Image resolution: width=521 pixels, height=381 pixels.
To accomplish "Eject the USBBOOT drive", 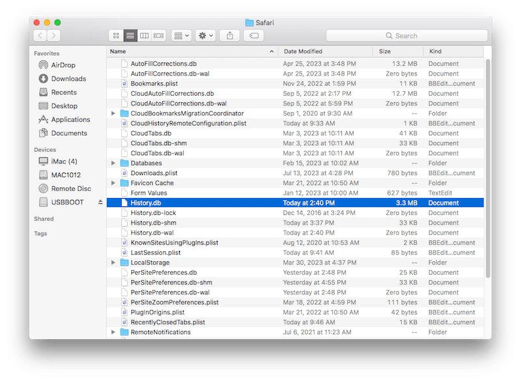I will pyautogui.click(x=100, y=203).
